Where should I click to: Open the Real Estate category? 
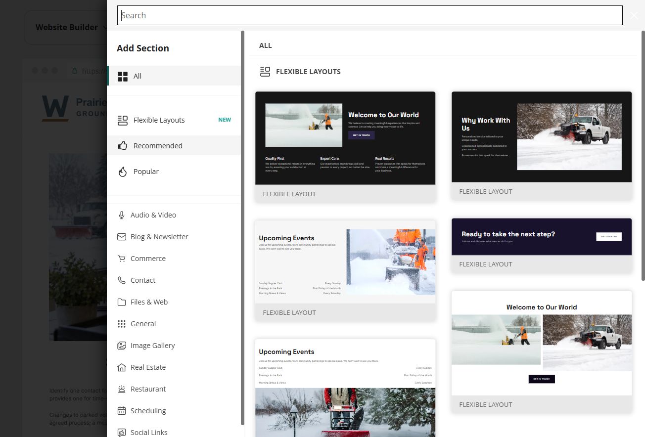[x=174, y=367]
